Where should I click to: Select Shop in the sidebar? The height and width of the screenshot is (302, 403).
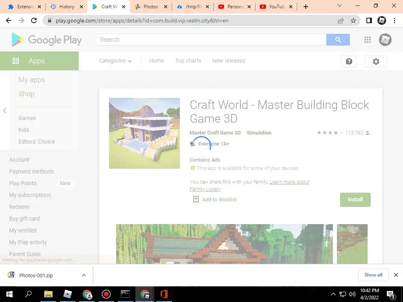pyautogui.click(x=26, y=94)
